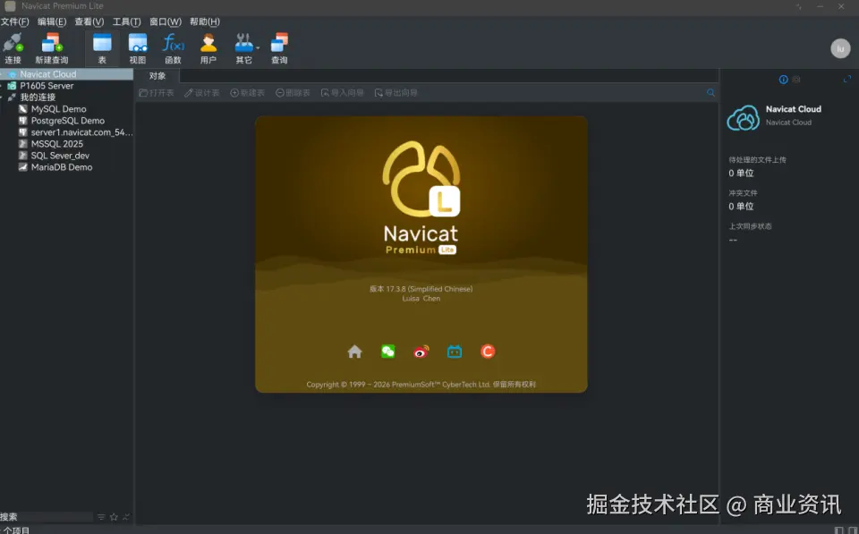Click the red C icon on splash screen
859x534 pixels.
point(488,352)
